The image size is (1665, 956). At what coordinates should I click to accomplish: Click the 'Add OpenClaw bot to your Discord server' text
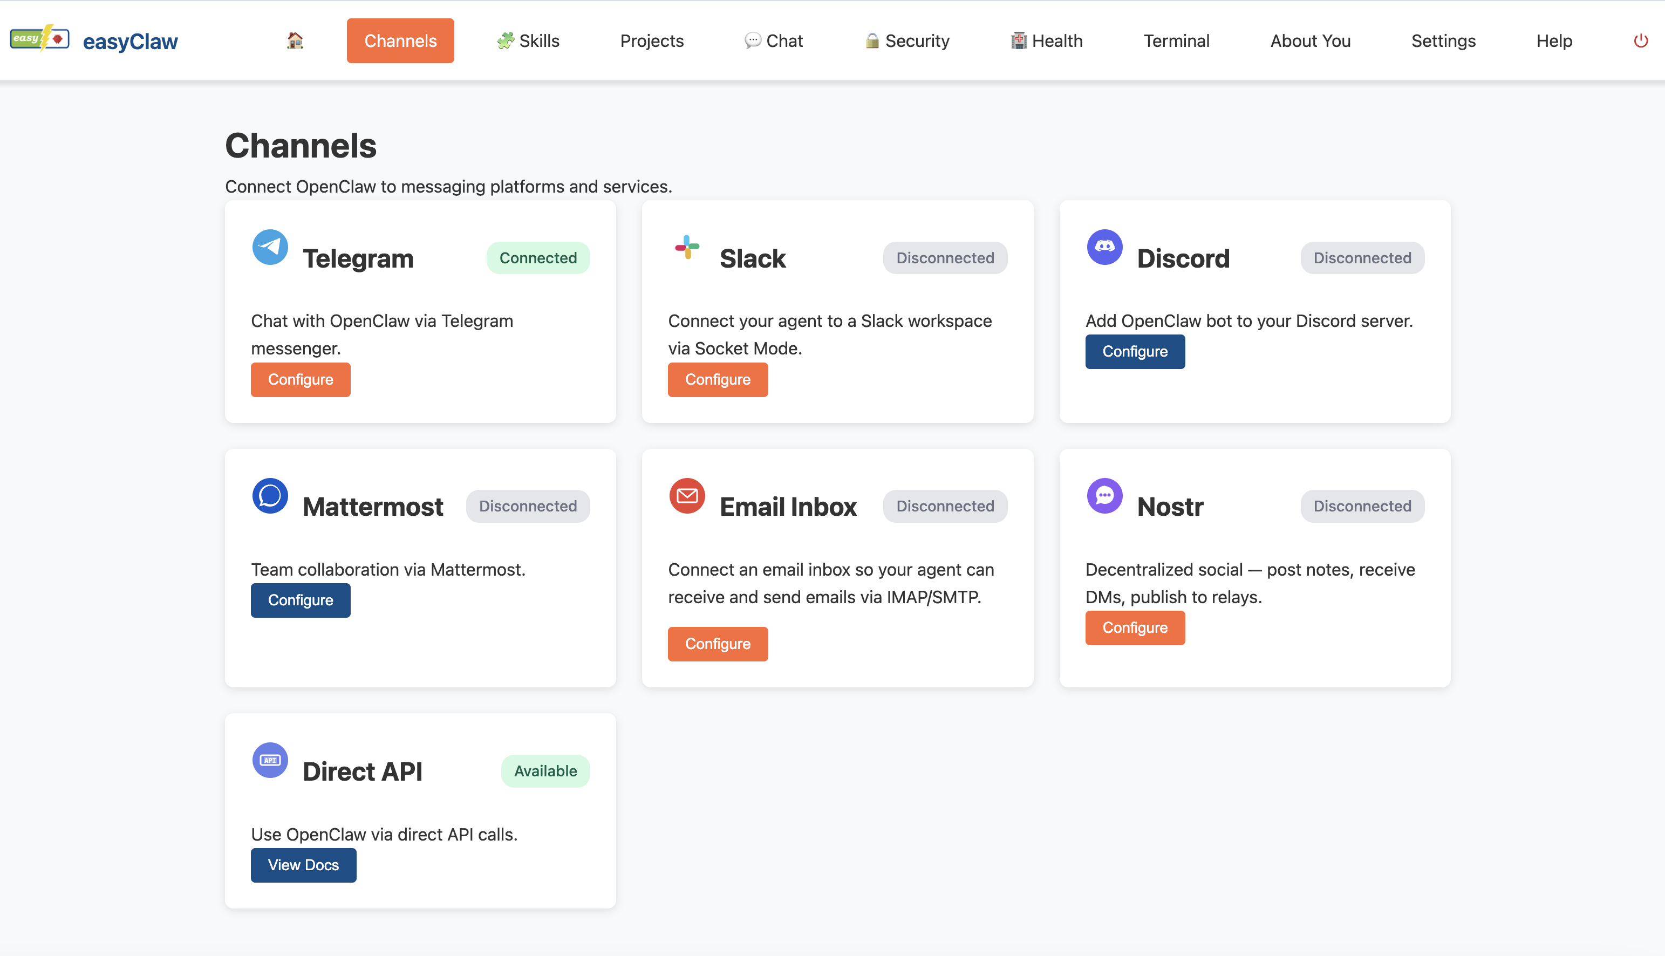pyautogui.click(x=1248, y=321)
